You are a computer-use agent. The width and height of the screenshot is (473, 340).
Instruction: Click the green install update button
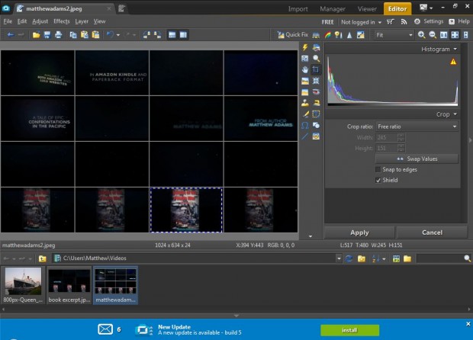tap(349, 330)
